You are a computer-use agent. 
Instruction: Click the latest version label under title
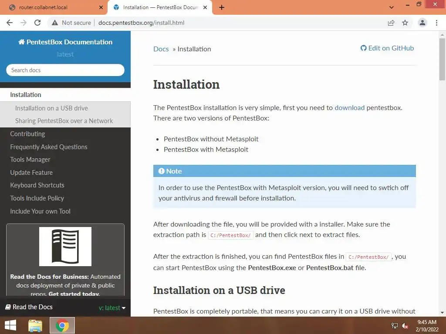tap(65, 54)
